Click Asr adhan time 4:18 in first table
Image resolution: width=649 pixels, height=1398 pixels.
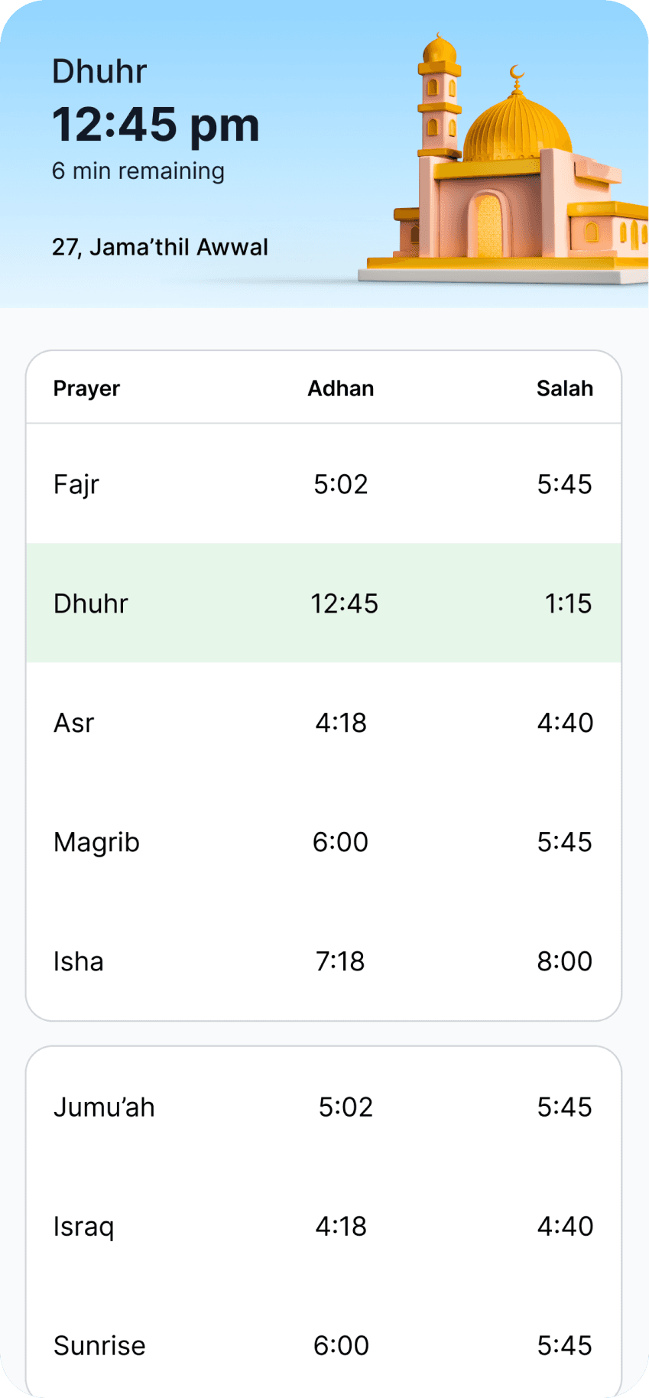(340, 723)
